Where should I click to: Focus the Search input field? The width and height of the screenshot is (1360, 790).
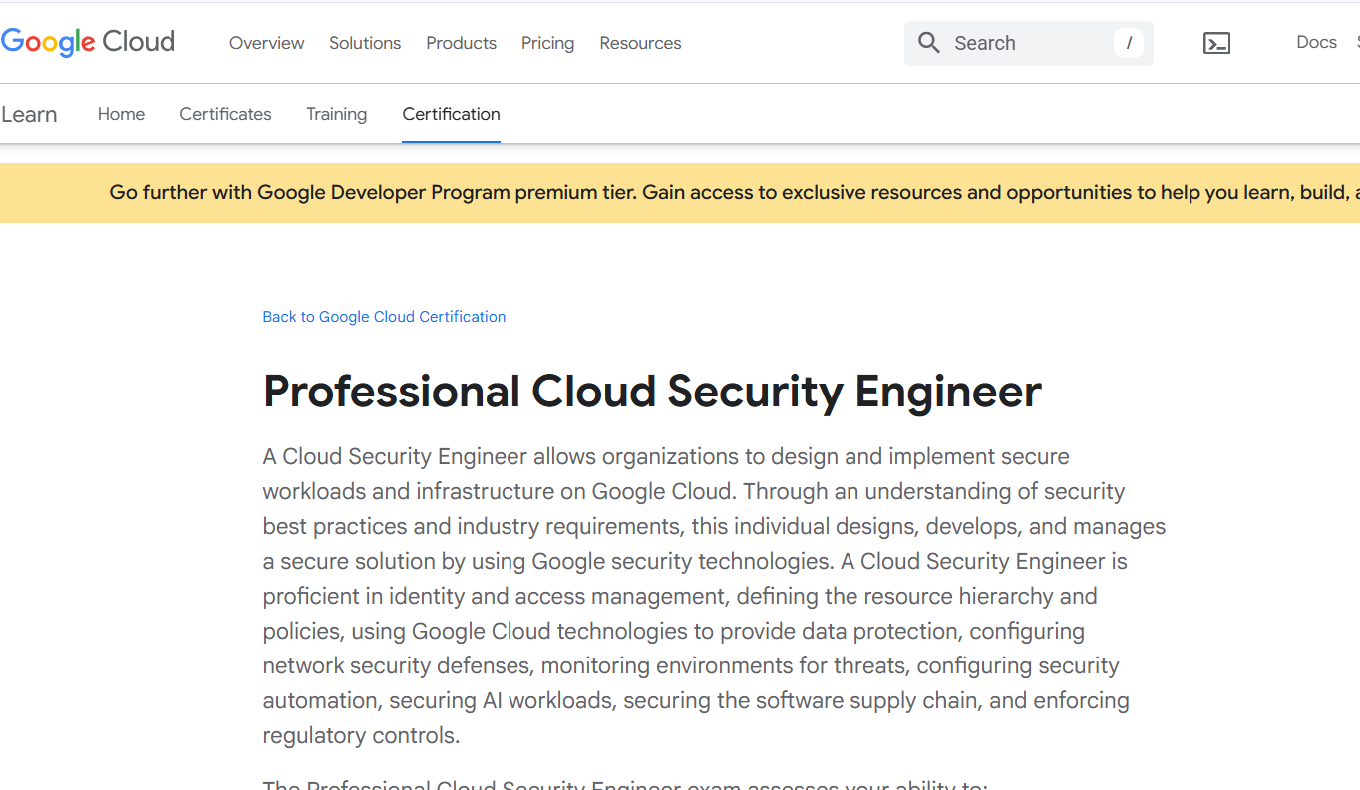coord(1029,43)
